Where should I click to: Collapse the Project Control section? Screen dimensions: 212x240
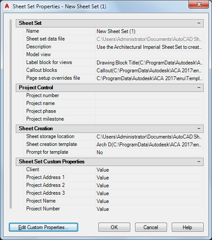click(198, 88)
